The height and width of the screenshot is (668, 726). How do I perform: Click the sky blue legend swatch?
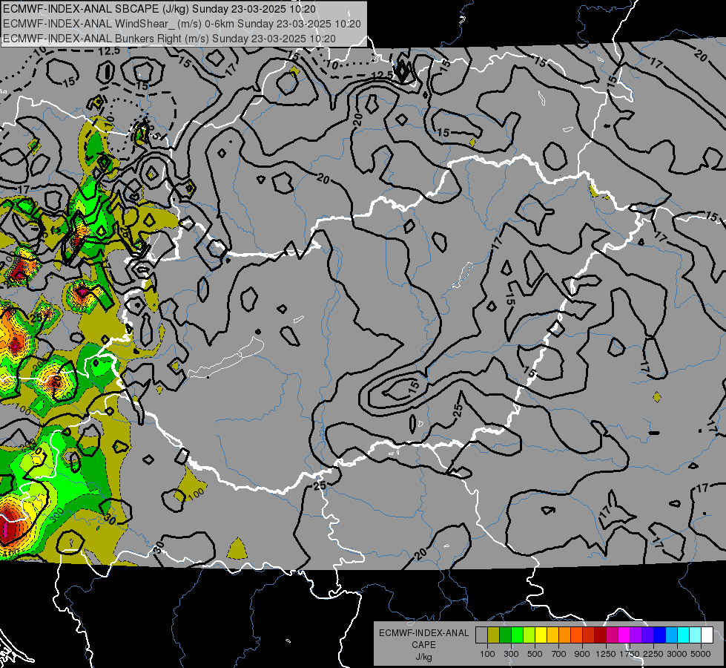pyautogui.click(x=671, y=635)
